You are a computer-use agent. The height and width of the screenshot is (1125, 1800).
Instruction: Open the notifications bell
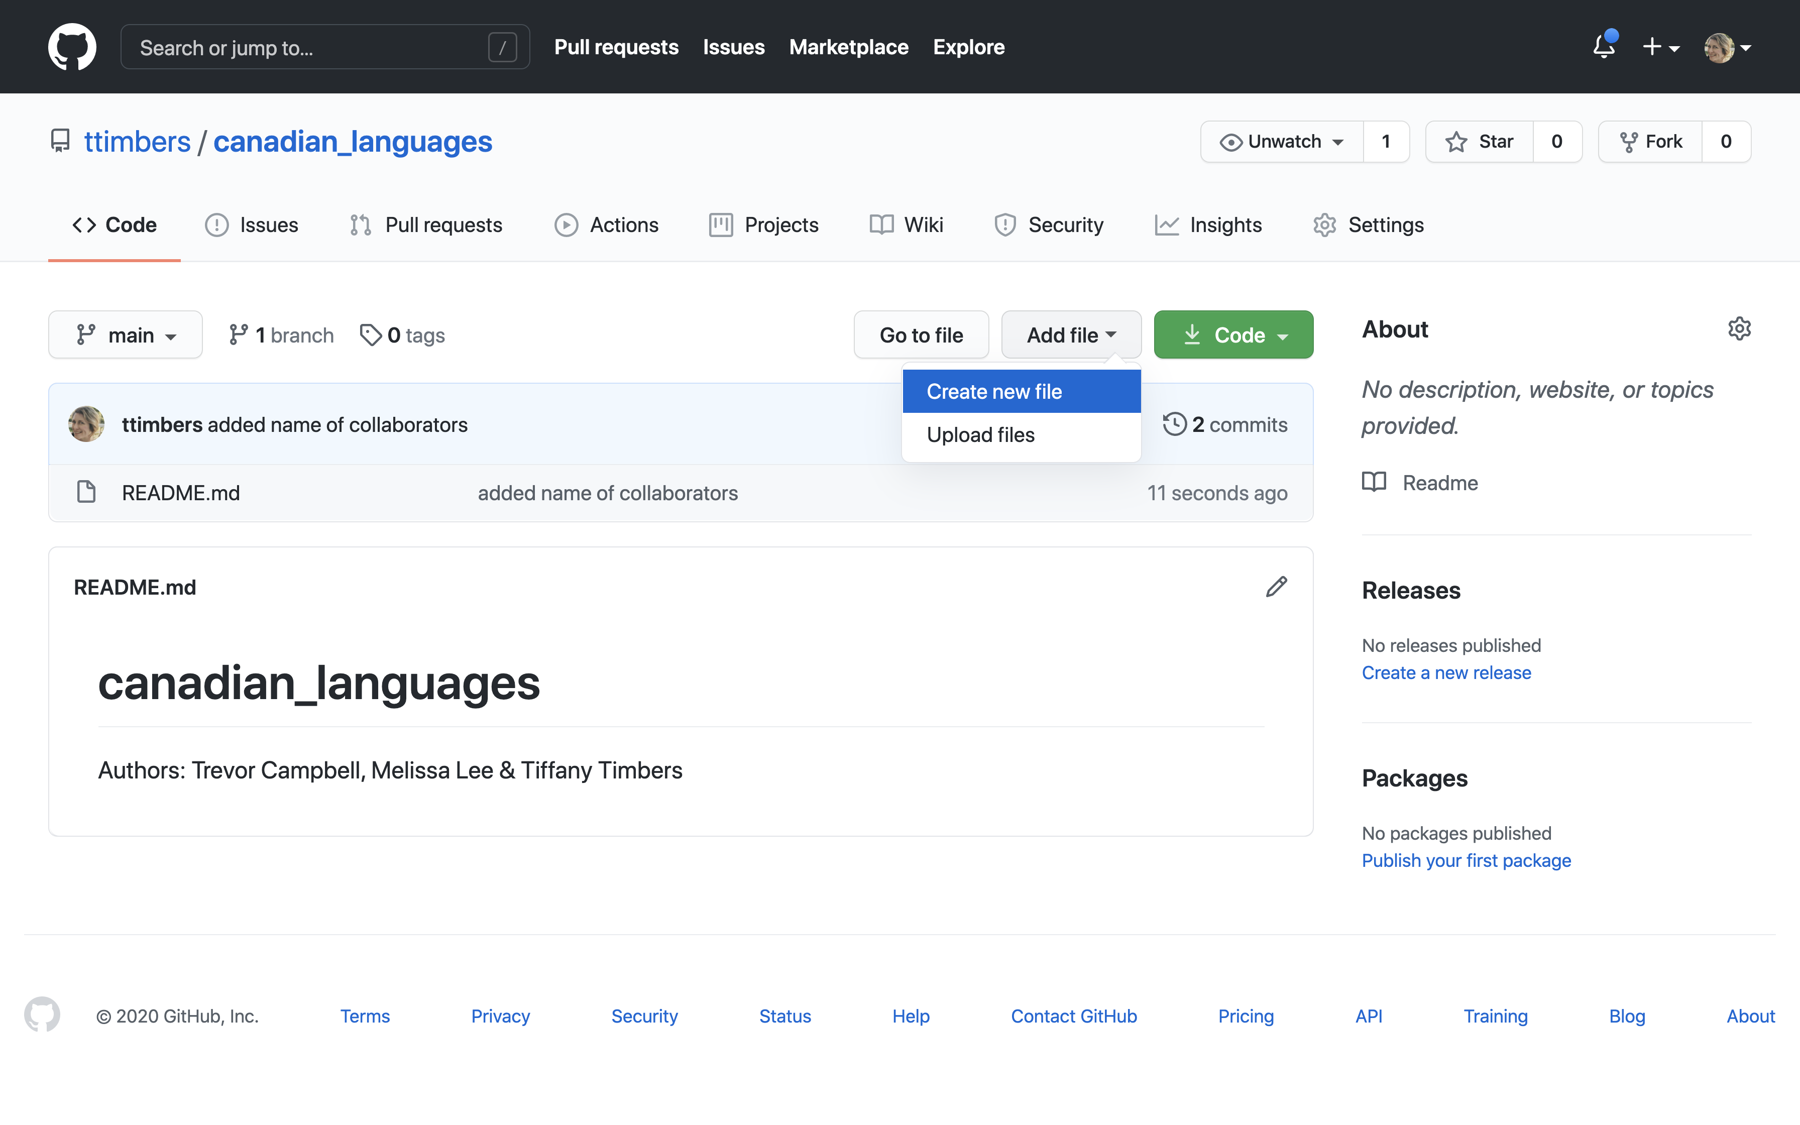1604,46
